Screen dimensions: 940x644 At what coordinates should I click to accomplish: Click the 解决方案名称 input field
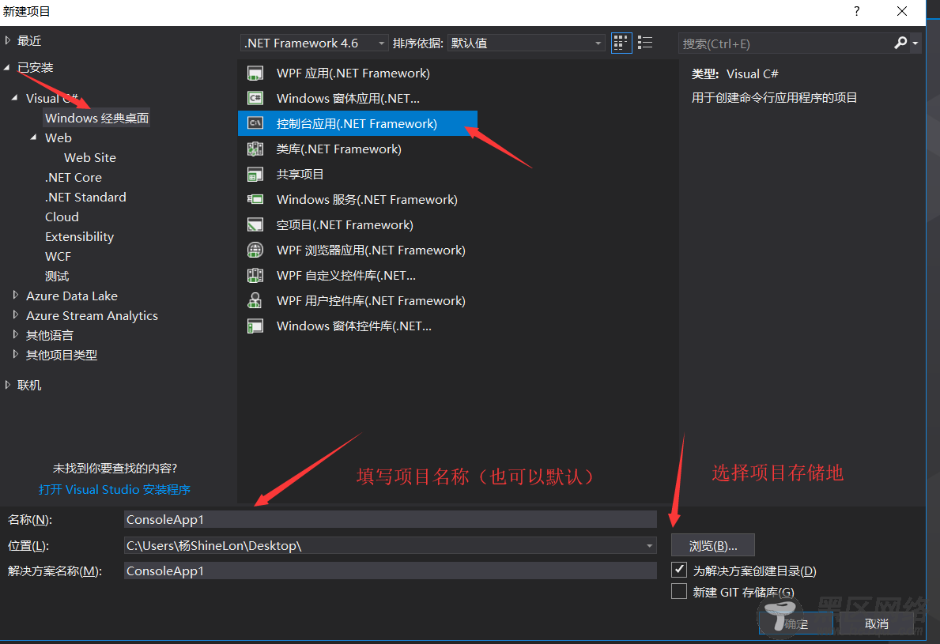coord(391,571)
